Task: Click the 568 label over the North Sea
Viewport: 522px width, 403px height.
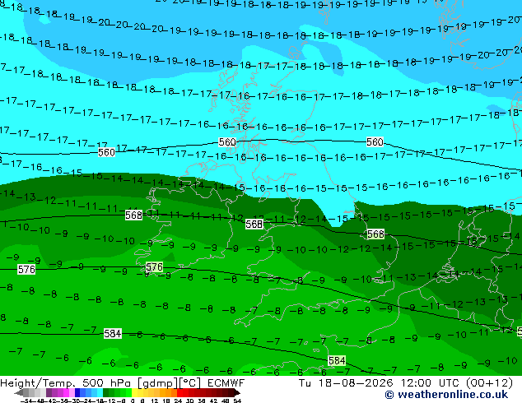Action: [375, 234]
